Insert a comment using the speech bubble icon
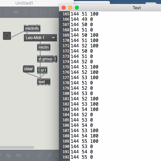 pos(16,12)
